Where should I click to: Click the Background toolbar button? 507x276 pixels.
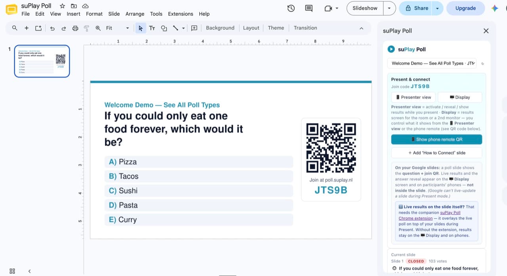[x=220, y=28]
